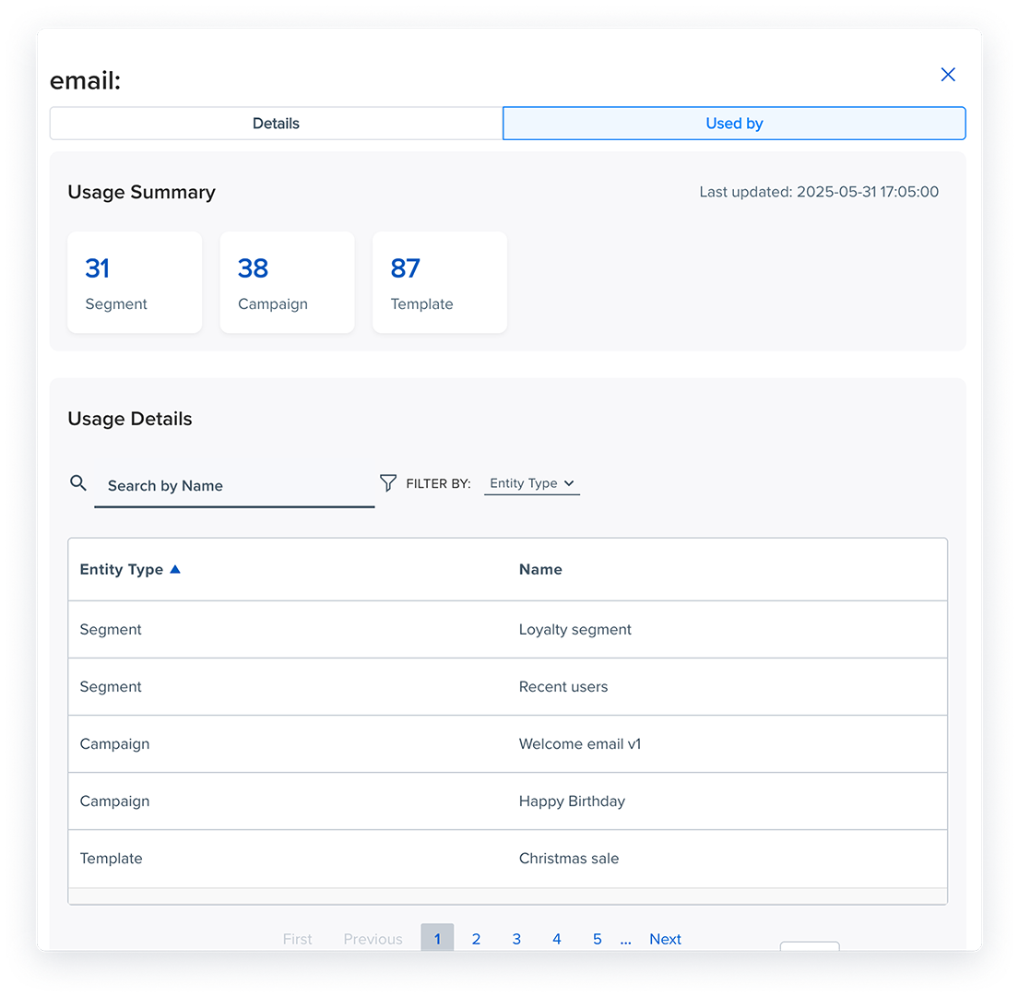This screenshot has width=1019, height=997.
Task: Go to page 3
Action: 516,939
